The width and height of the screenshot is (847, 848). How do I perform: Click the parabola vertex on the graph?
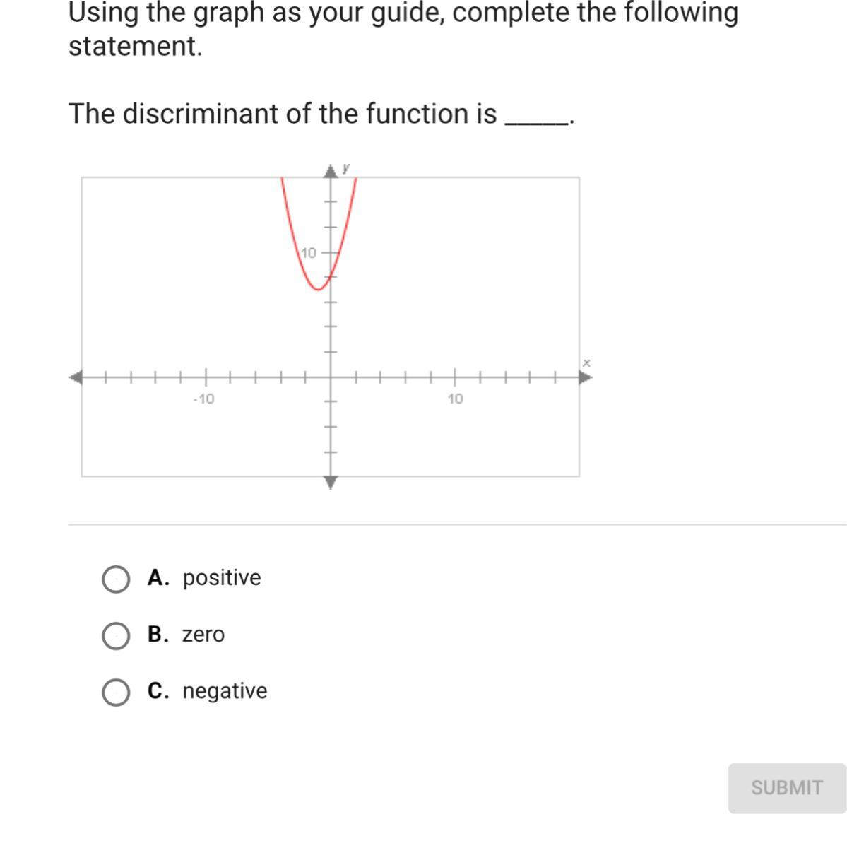click(x=318, y=288)
